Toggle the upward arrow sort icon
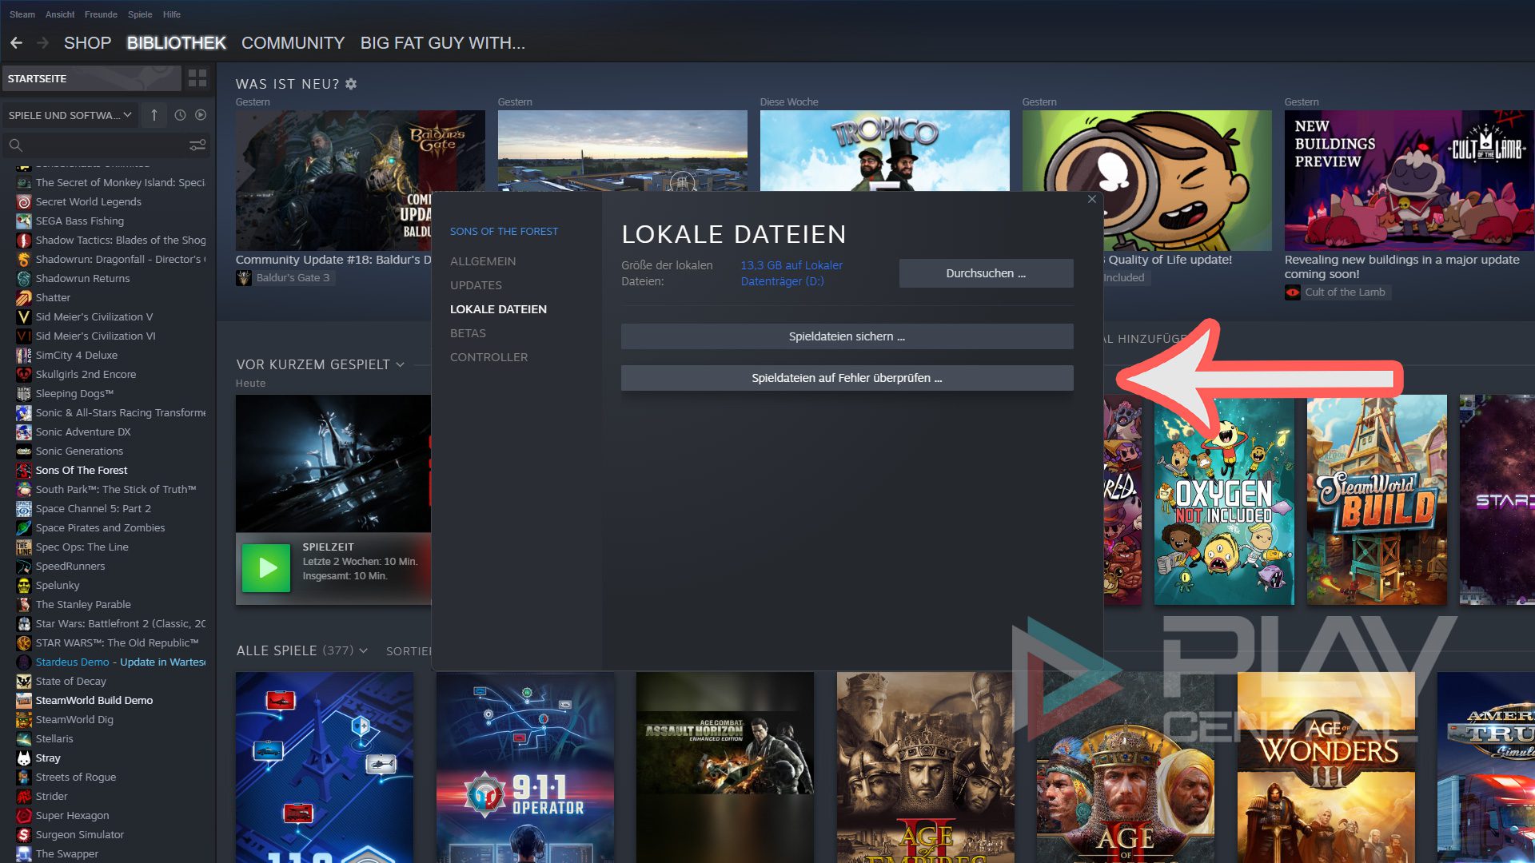The height and width of the screenshot is (863, 1535). [154, 115]
